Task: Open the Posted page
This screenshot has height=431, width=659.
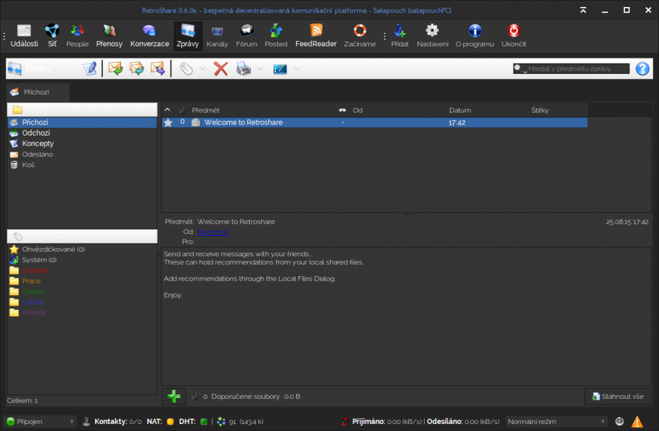Action: [x=276, y=36]
